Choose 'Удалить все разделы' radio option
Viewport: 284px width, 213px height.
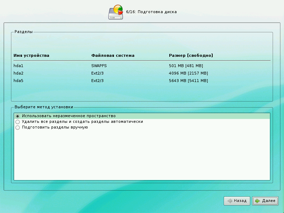pos(17,122)
